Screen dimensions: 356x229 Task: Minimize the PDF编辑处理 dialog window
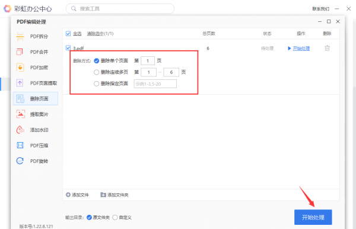pos(320,21)
